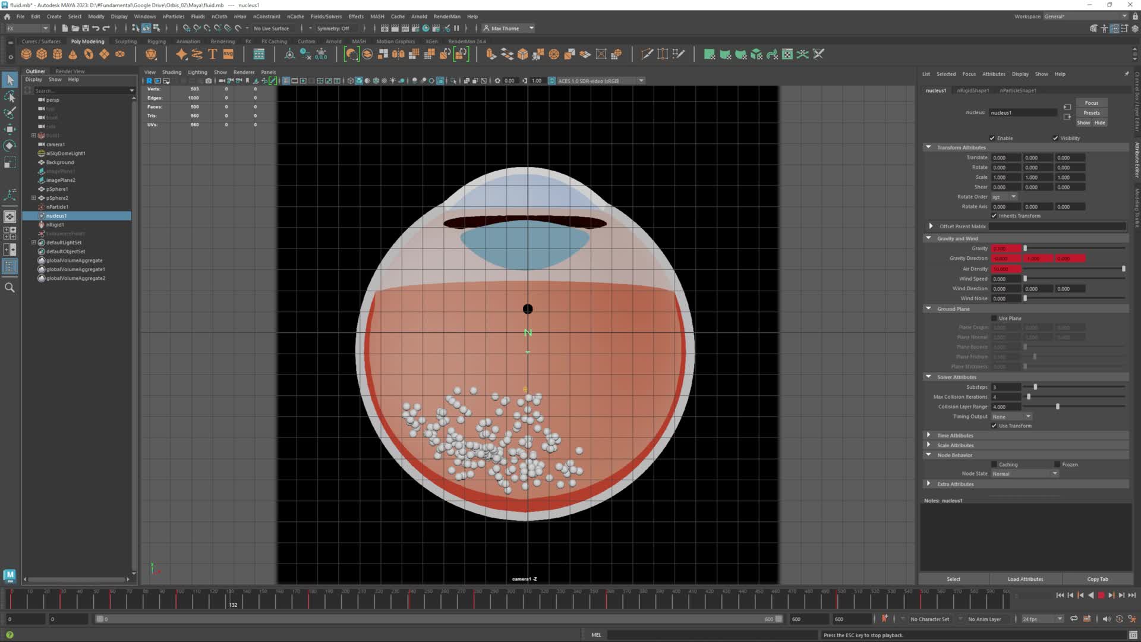The height and width of the screenshot is (642, 1141).
Task: Open the Timing Output dropdown
Action: [1011, 416]
